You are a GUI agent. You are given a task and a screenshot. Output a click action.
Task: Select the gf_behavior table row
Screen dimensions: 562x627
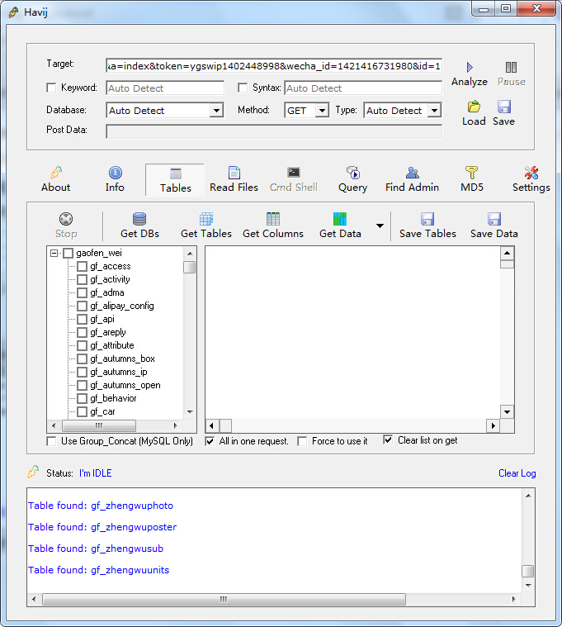pyautogui.click(x=113, y=398)
